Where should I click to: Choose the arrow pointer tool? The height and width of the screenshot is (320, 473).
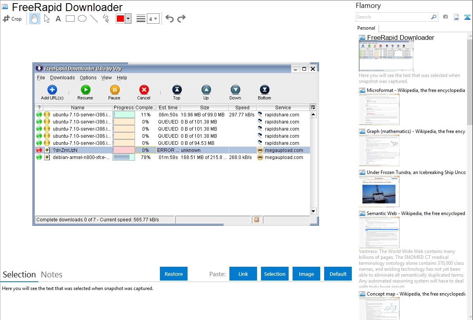(x=47, y=19)
